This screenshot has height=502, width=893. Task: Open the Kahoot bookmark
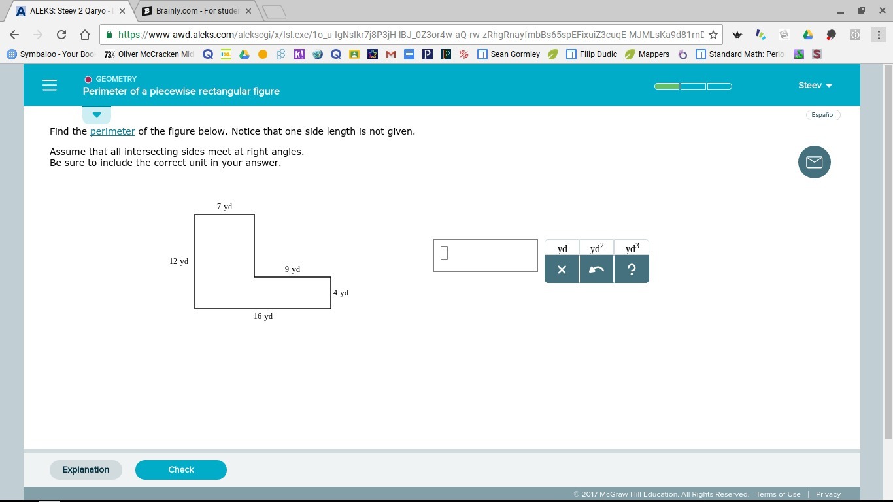click(299, 54)
